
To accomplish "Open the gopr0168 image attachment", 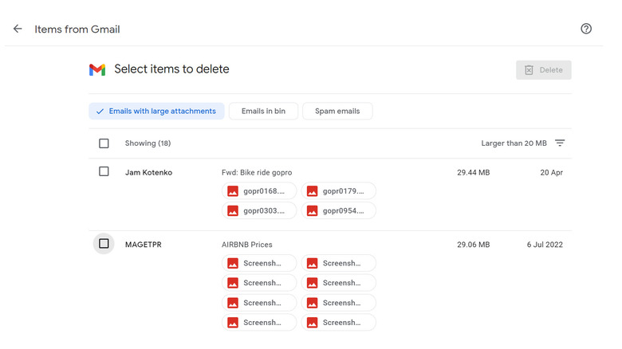I will (x=259, y=191).
